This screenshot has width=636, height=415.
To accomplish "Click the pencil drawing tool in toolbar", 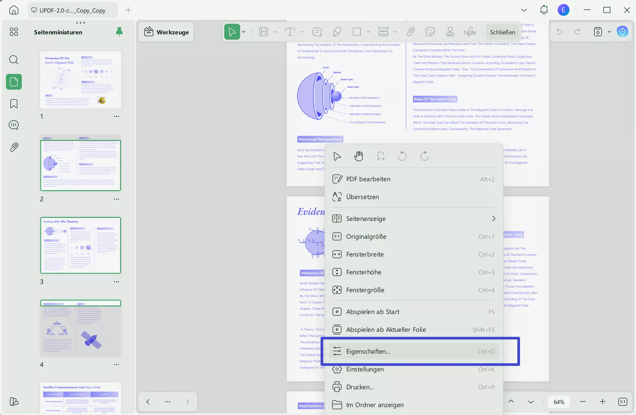I will coord(337,32).
